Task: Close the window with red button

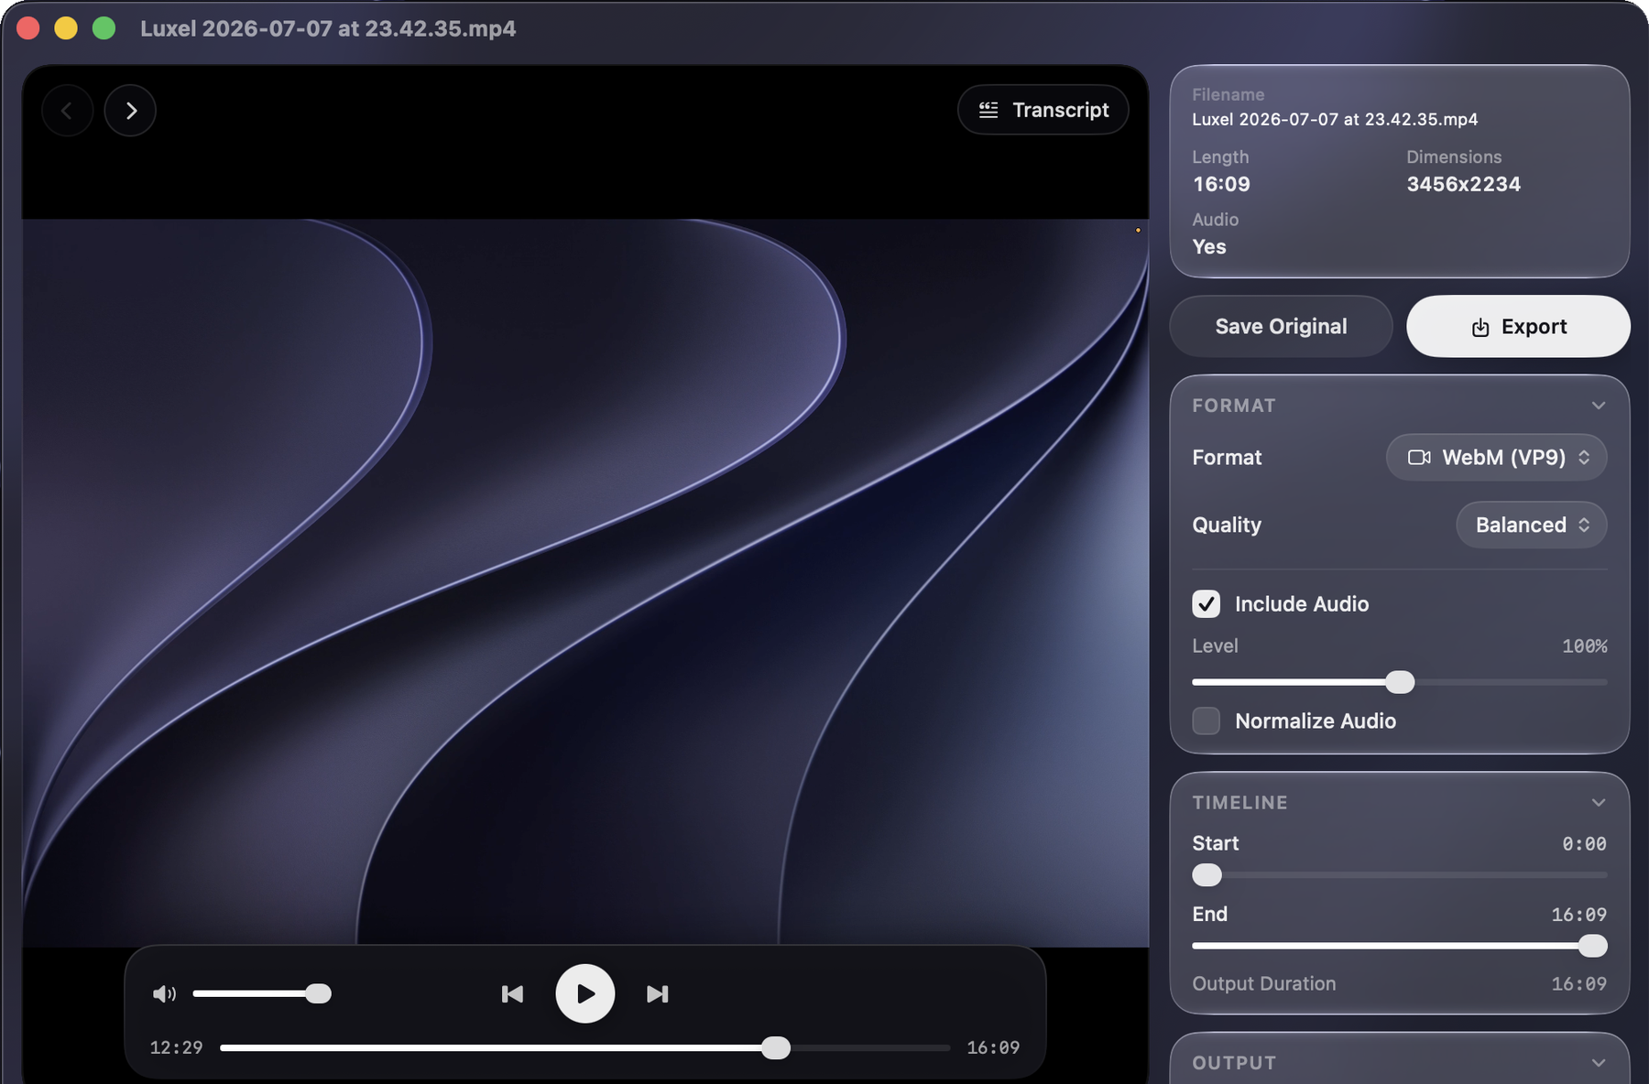Action: point(28,28)
